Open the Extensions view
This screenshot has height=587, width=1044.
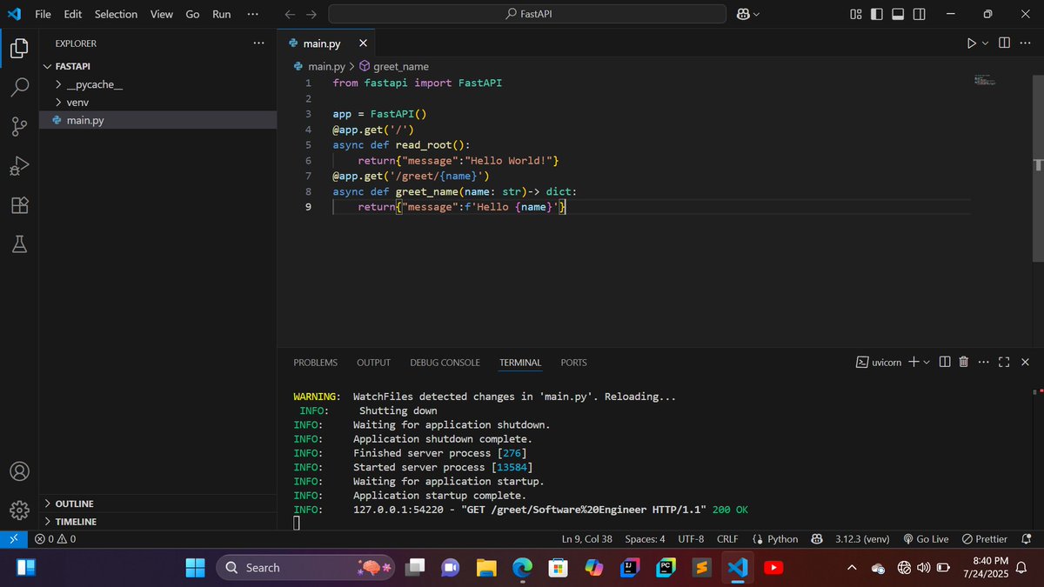point(19,205)
